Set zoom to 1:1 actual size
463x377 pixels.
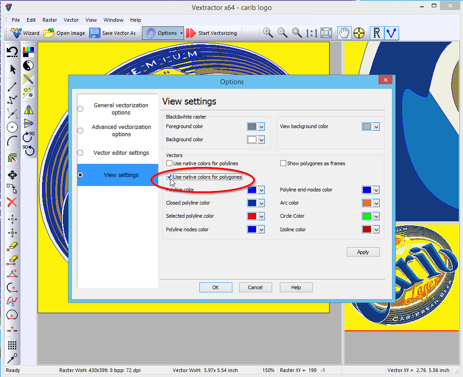coord(311,33)
